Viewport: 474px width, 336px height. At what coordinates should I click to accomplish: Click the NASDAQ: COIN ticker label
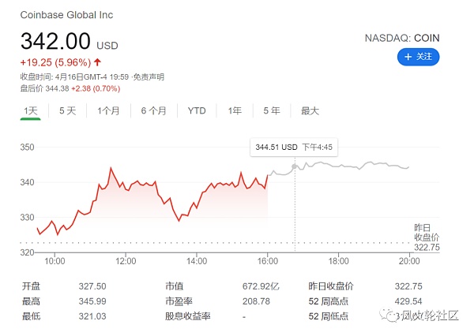coord(401,38)
